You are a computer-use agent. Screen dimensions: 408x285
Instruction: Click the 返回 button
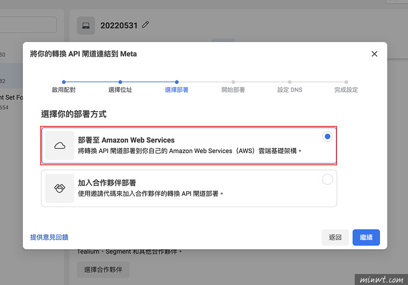335,237
